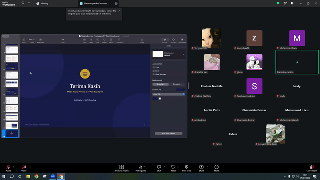Click the Slide tab in the inspector

(169, 46)
